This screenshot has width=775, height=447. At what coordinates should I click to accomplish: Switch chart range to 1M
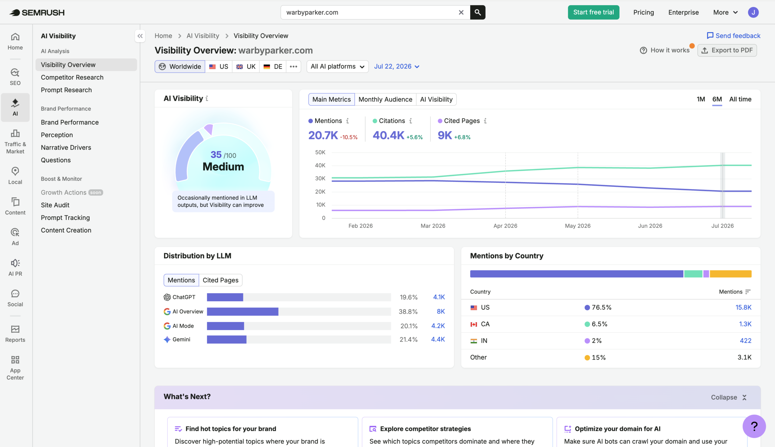click(701, 99)
